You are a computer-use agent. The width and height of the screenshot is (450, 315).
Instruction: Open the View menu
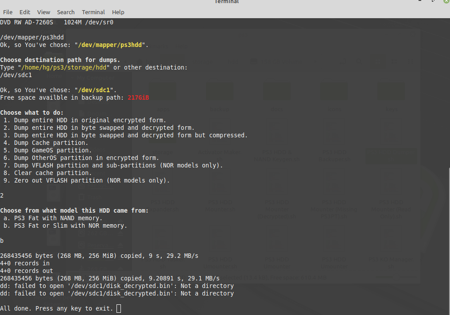pyautogui.click(x=43, y=12)
